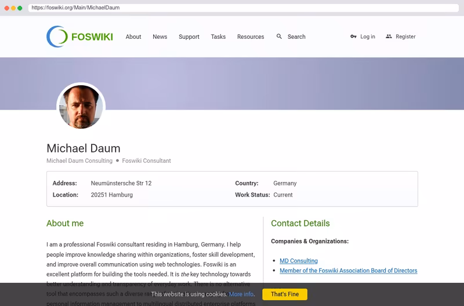This screenshot has width=464, height=306.
Task: Click the Location: label
Action: (66, 195)
